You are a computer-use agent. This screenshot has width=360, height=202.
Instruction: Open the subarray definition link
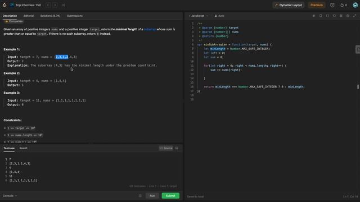150,29
